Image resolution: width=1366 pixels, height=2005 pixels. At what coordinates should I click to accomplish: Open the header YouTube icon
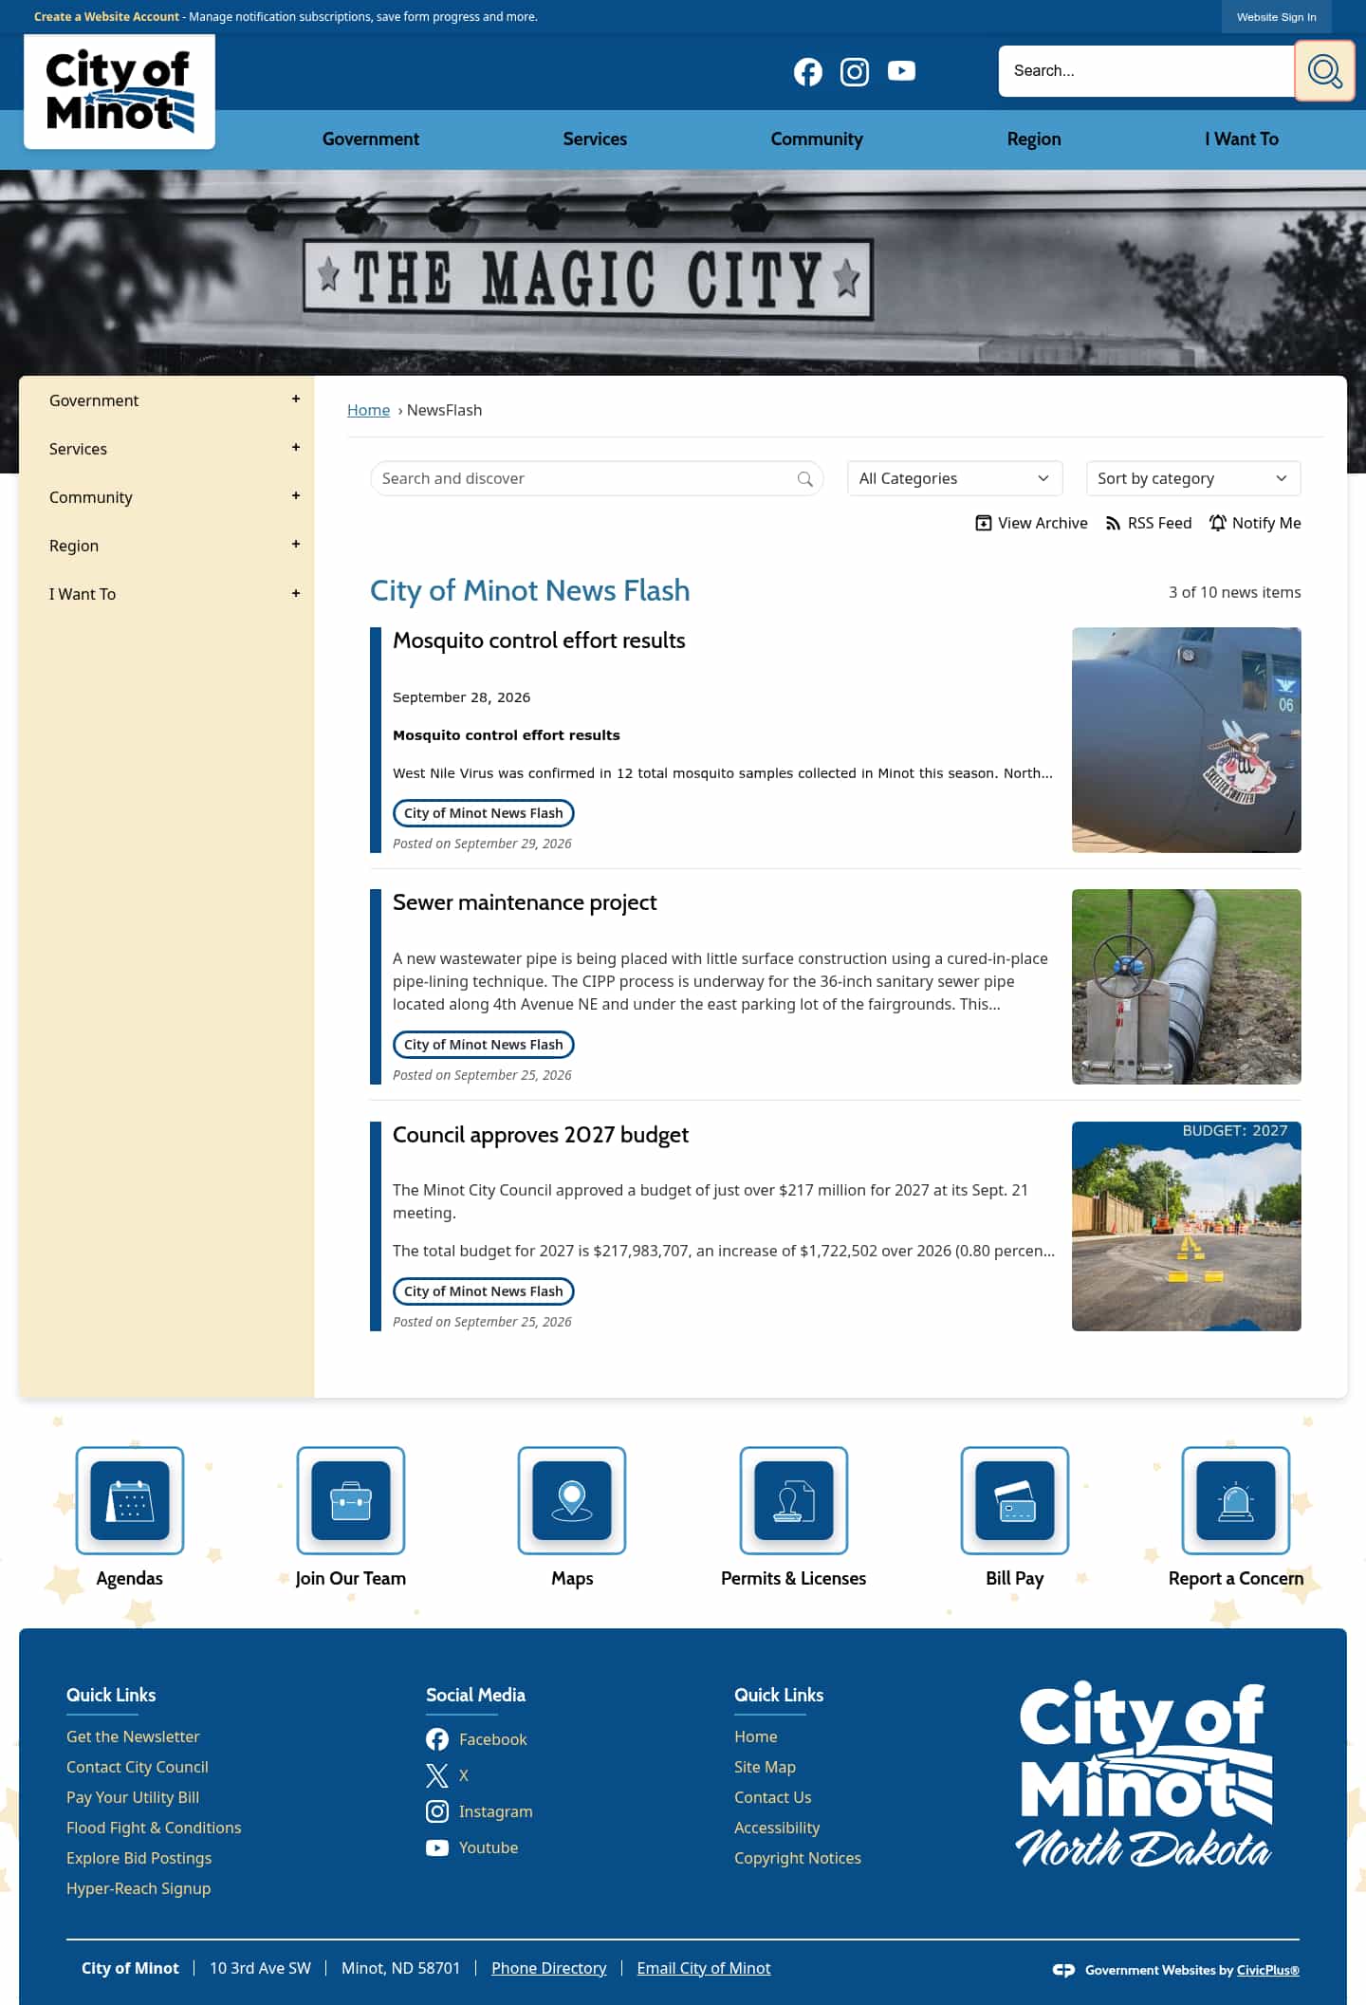point(901,71)
